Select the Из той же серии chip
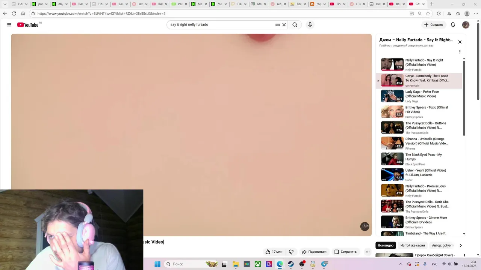 click(x=413, y=245)
